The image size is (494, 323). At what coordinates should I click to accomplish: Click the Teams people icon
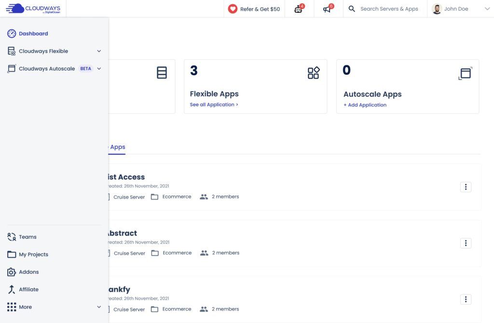click(x=12, y=237)
